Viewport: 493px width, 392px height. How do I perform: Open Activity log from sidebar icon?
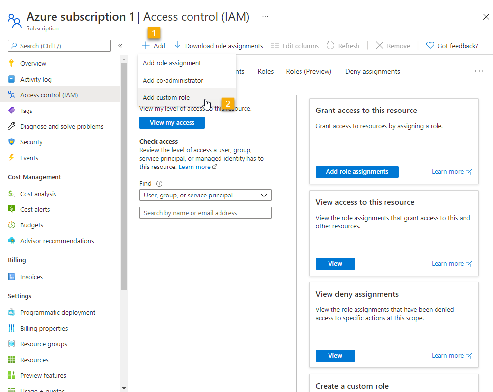coord(12,79)
